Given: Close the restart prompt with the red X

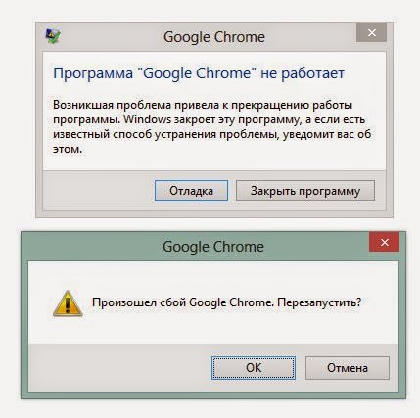Looking at the screenshot, I should point(384,242).
